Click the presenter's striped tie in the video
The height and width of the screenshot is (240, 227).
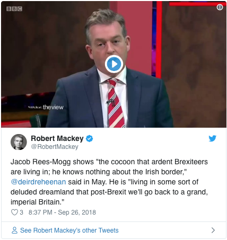pos(115,103)
